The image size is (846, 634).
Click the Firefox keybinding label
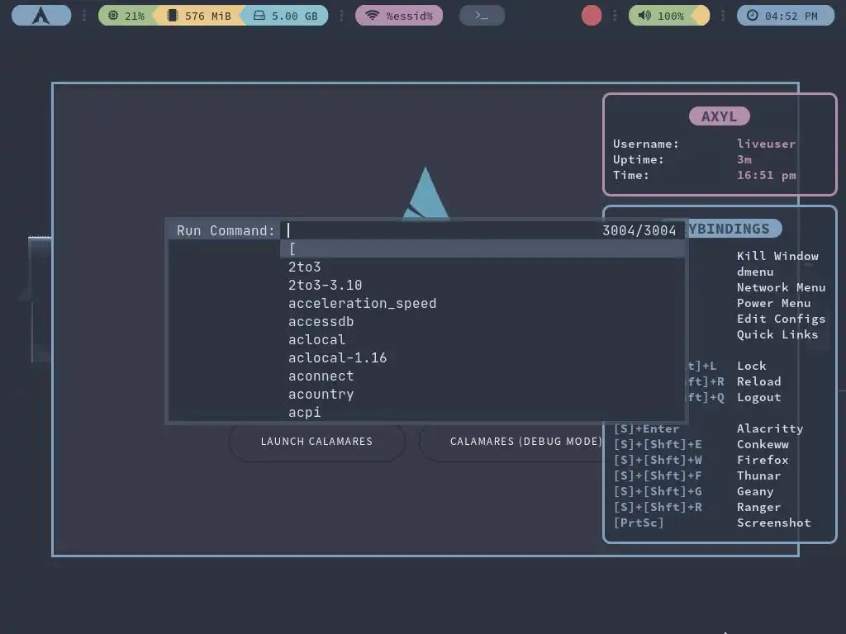(x=763, y=460)
